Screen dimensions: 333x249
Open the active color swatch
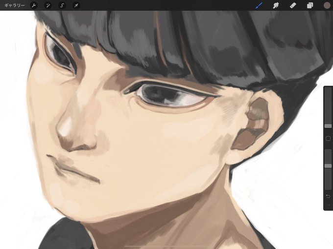click(327, 5)
